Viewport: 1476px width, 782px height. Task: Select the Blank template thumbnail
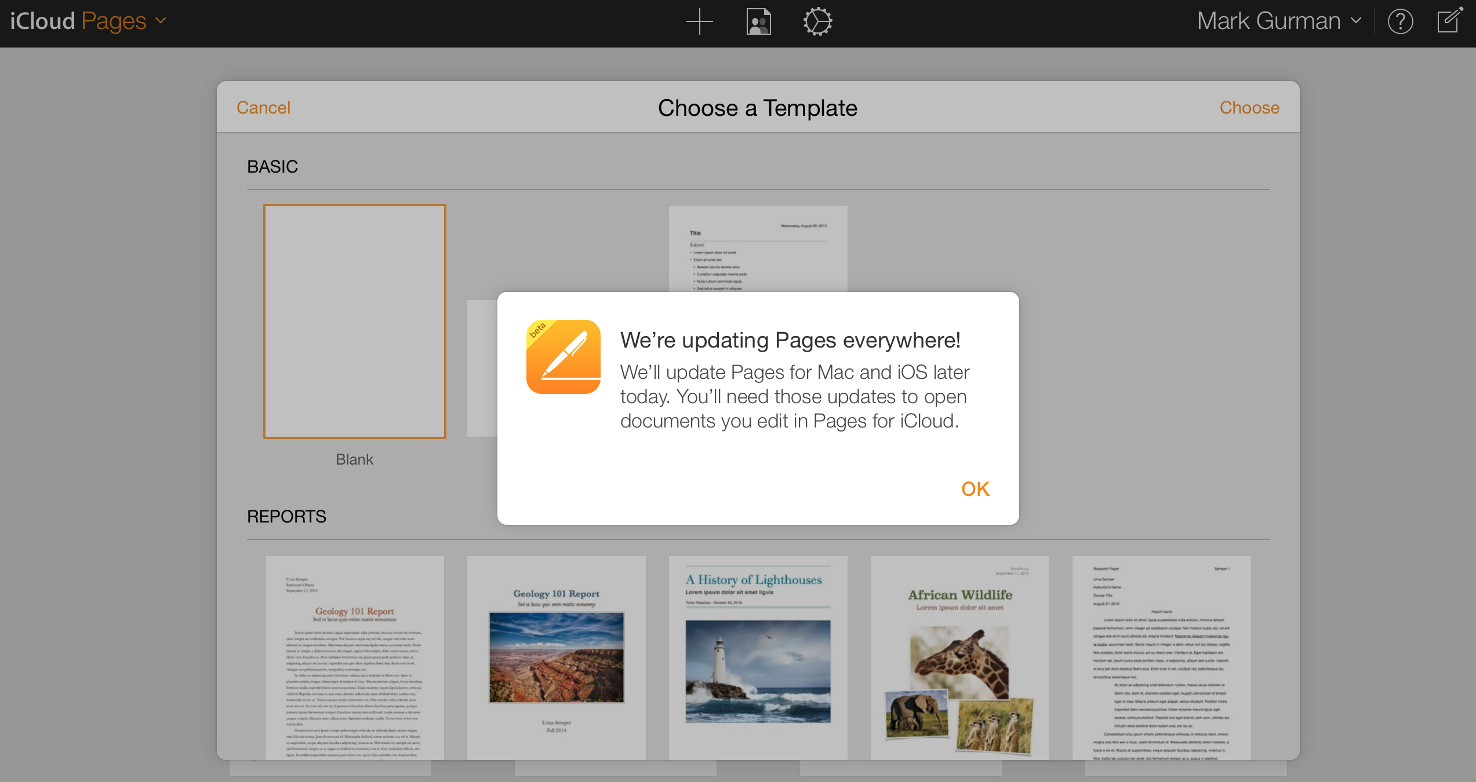355,321
